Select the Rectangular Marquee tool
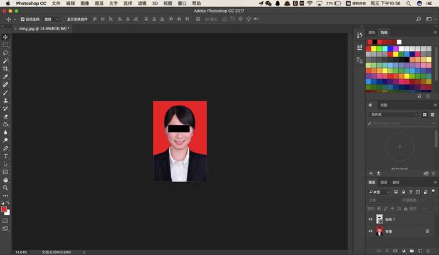This screenshot has width=439, height=255. 5,45
